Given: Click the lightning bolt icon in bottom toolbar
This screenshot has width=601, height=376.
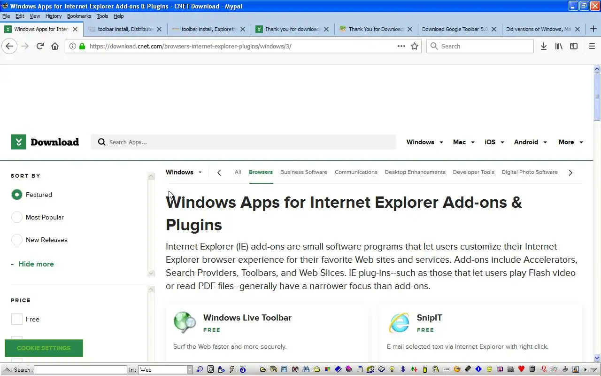Looking at the screenshot, I should pyautogui.click(x=232, y=369).
